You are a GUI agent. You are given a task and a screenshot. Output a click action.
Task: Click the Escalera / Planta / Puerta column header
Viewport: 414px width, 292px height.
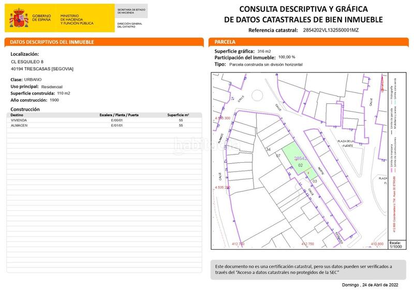point(119,115)
